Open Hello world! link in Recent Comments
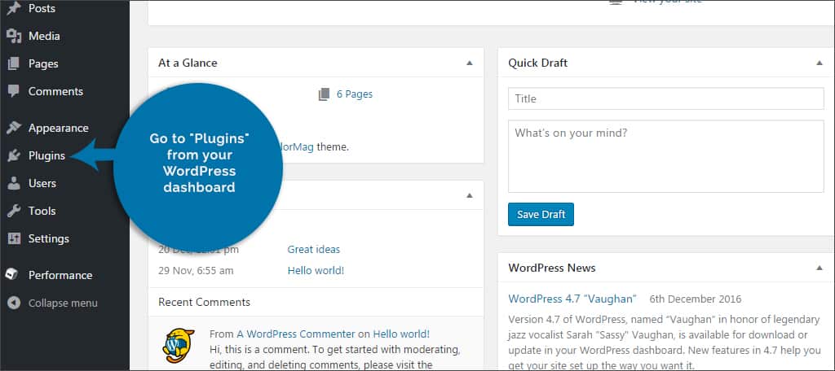Screen dimensions: 835x371 click(x=401, y=334)
